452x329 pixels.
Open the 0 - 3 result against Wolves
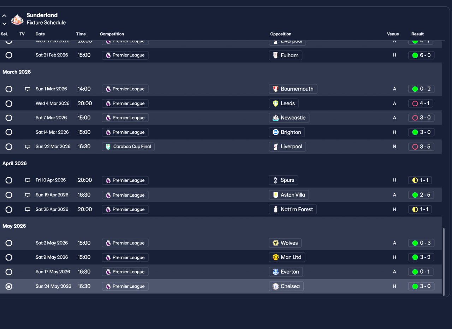(x=421, y=243)
